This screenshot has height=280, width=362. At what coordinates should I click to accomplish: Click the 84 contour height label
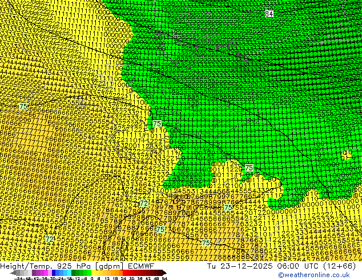(269, 14)
